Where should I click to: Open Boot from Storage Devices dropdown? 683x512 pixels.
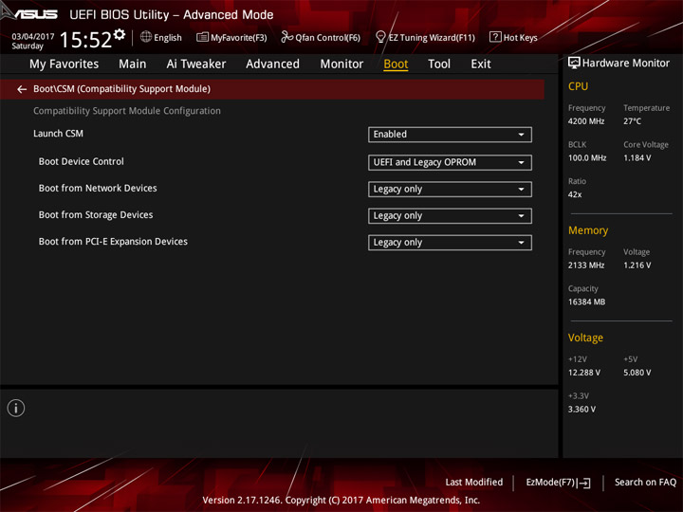click(x=450, y=216)
